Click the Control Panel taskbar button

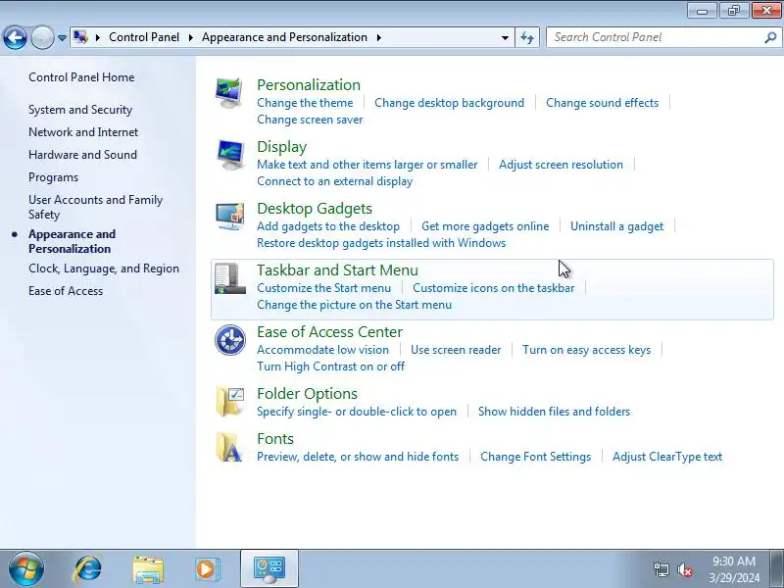269,569
